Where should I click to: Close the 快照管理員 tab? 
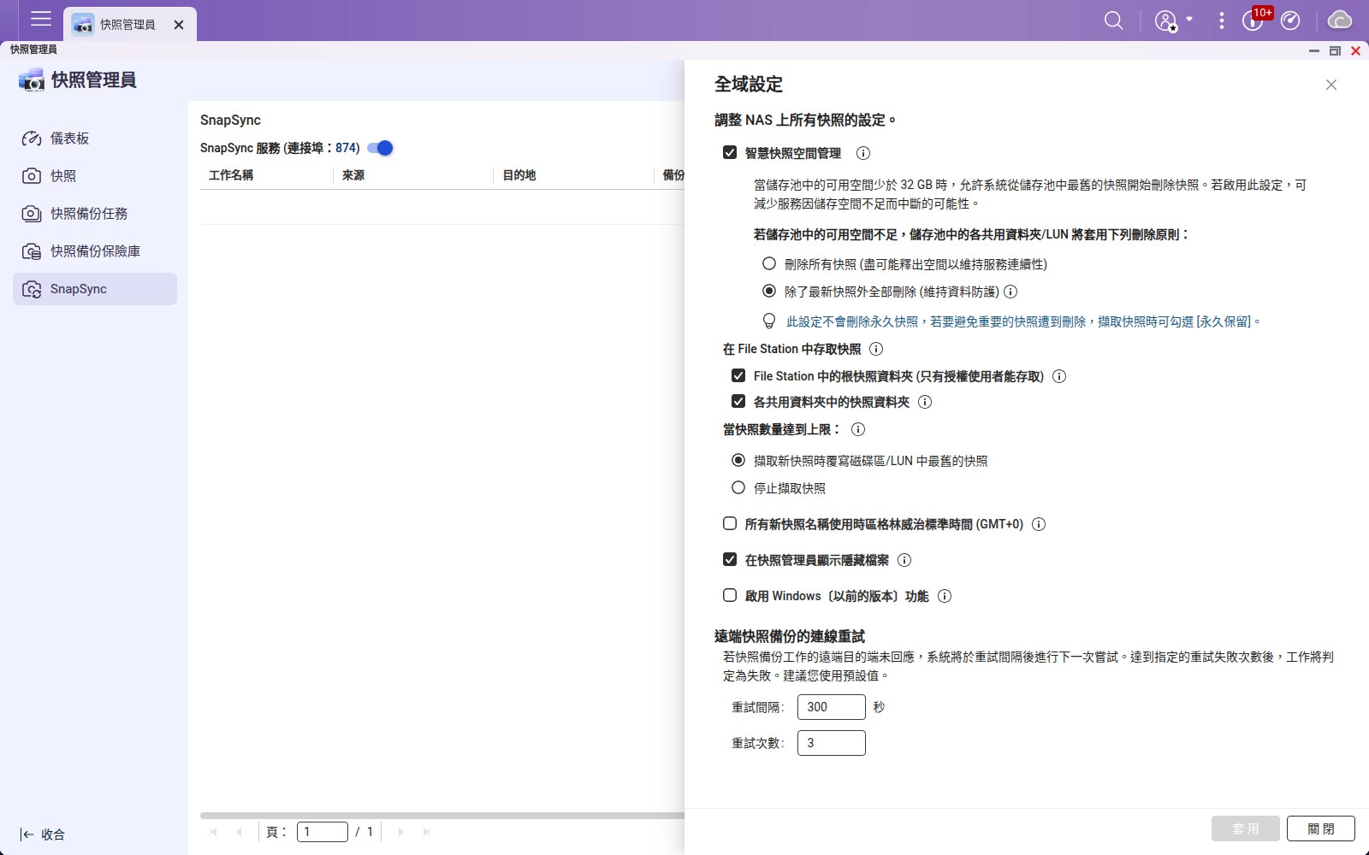click(179, 25)
